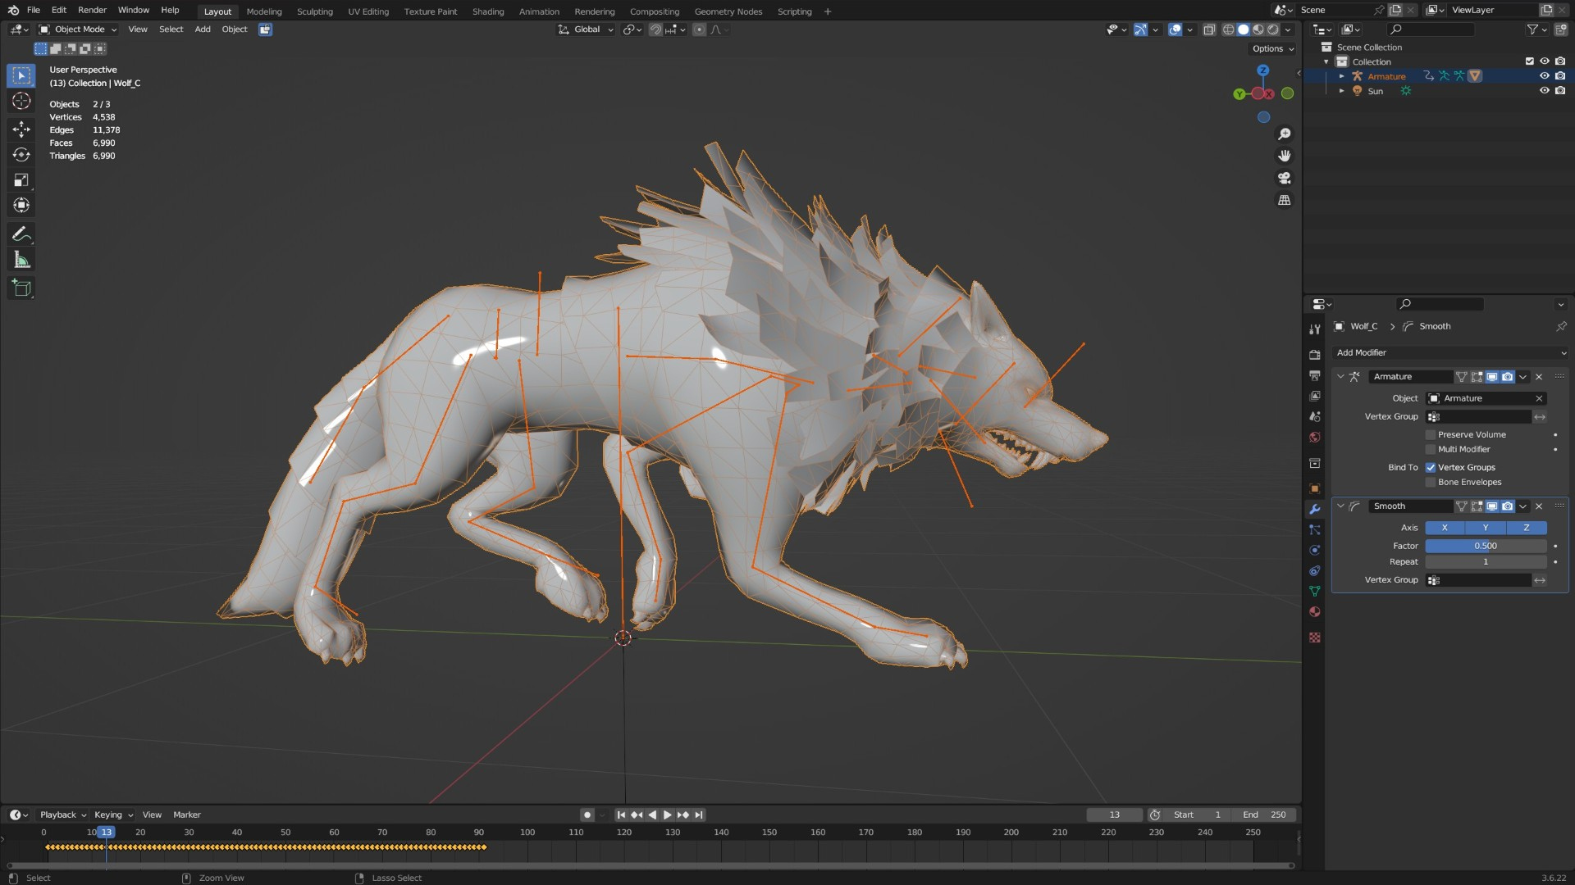Pick the Rotate tool

coord(21,154)
